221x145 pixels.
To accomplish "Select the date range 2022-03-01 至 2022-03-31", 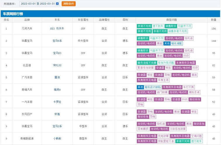I will [x=38, y=4].
